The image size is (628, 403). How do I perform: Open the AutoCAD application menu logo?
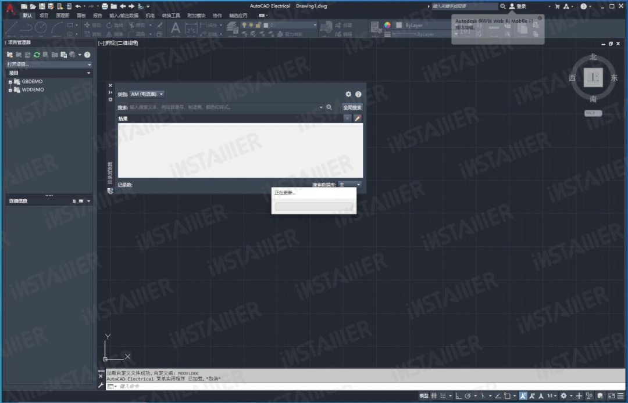click(x=10, y=9)
